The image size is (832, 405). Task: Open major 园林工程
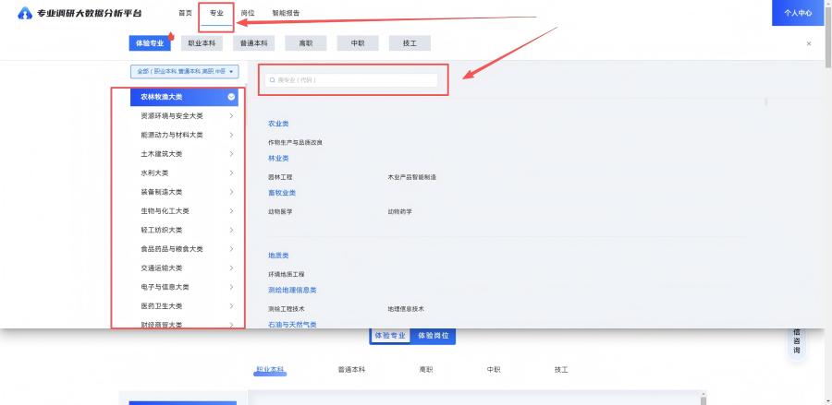point(280,177)
